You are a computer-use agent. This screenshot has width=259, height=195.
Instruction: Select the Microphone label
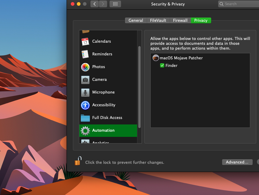tap(103, 92)
